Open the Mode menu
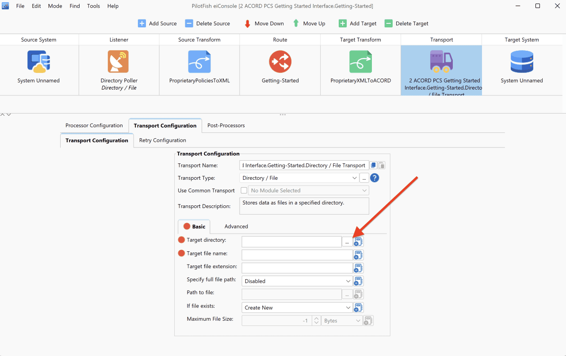 coord(55,6)
